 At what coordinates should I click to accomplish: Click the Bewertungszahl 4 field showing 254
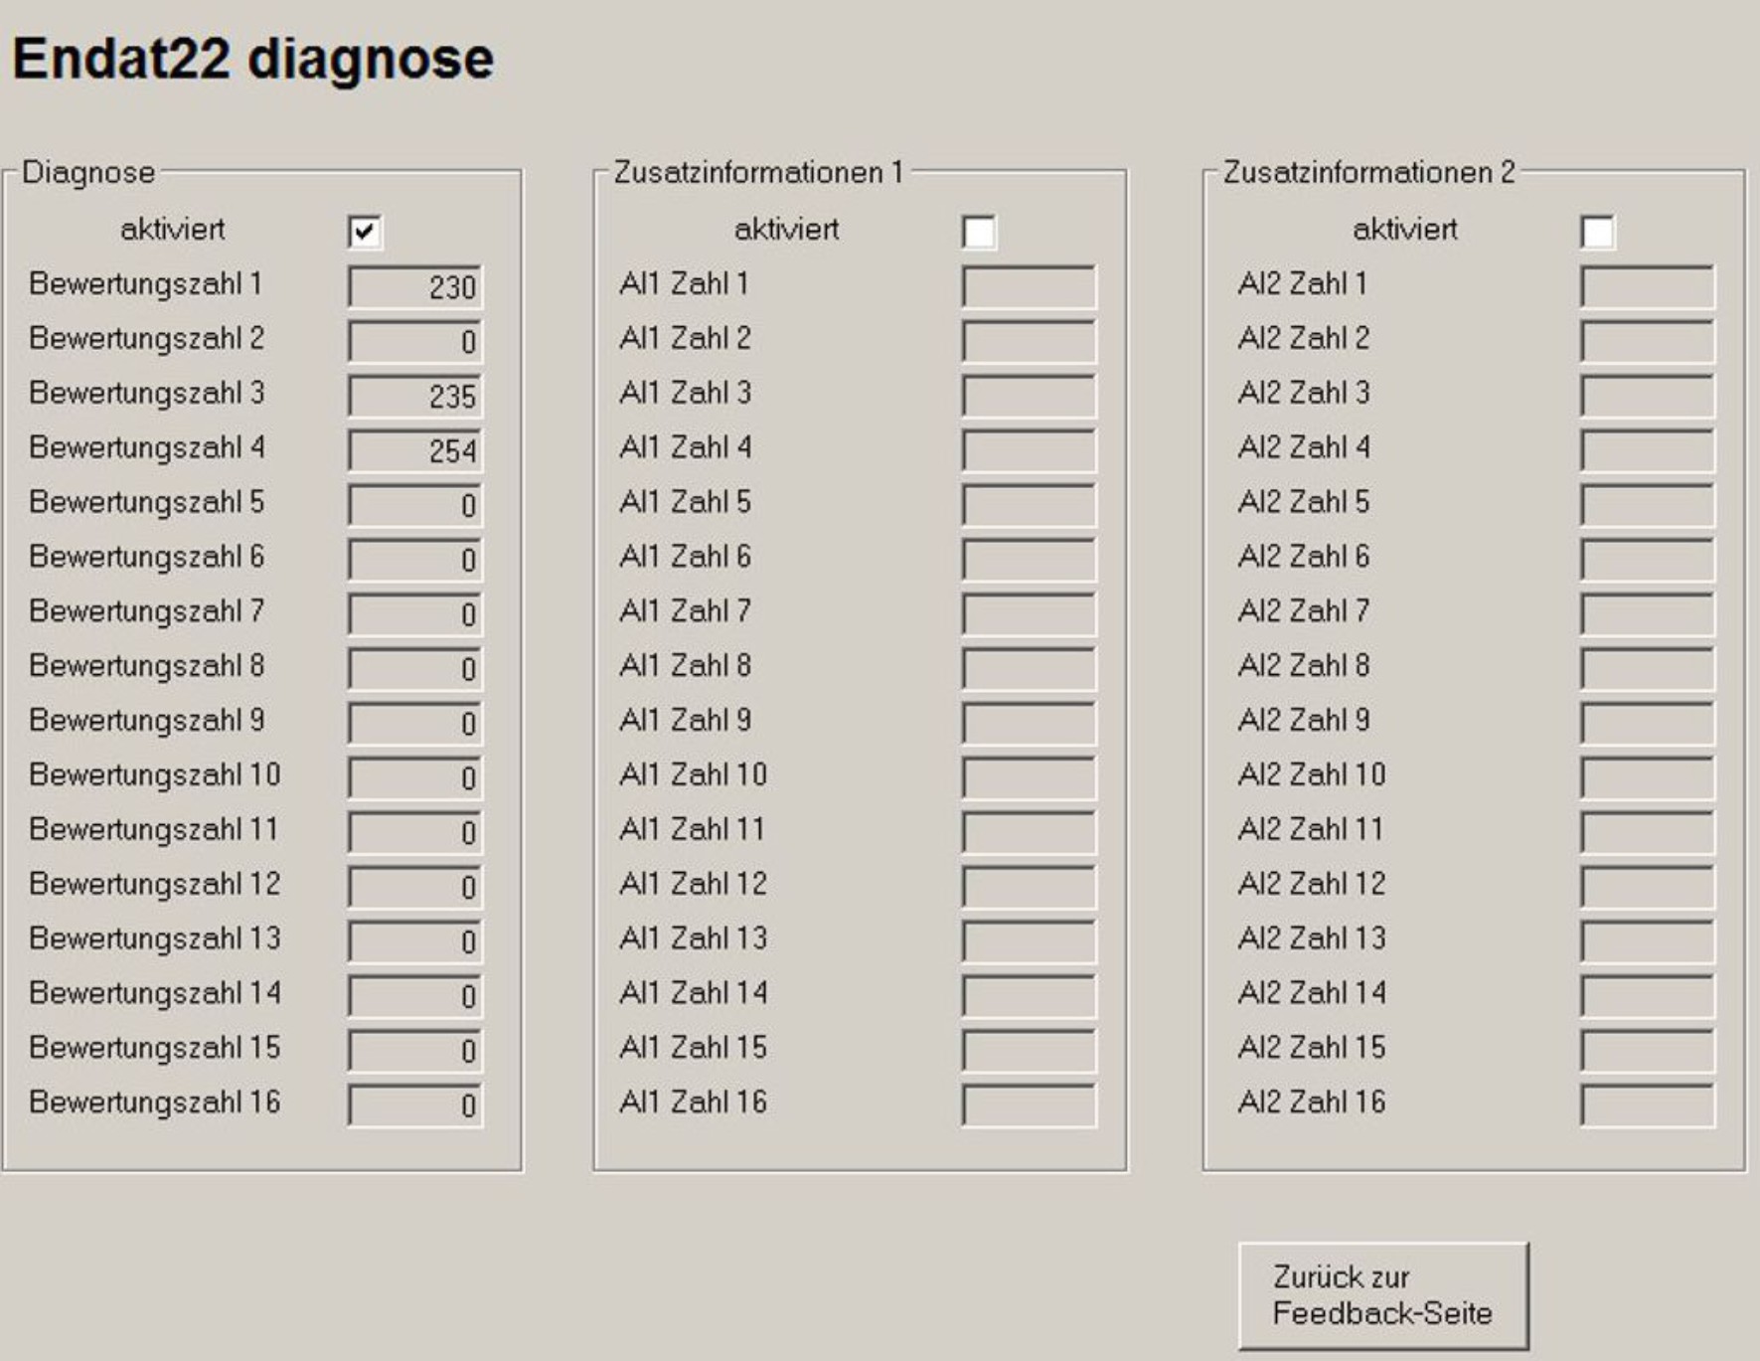pos(415,451)
